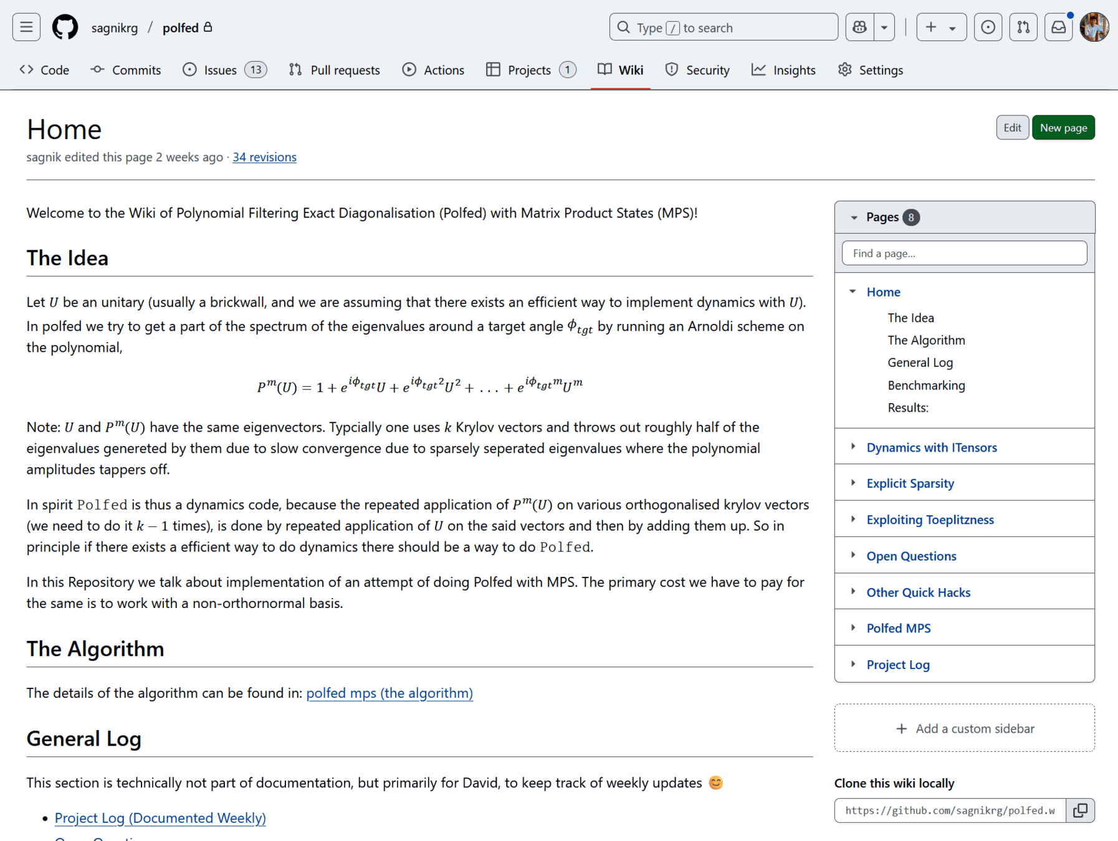Edit the Home wiki page
1118x841 pixels.
tap(1012, 128)
